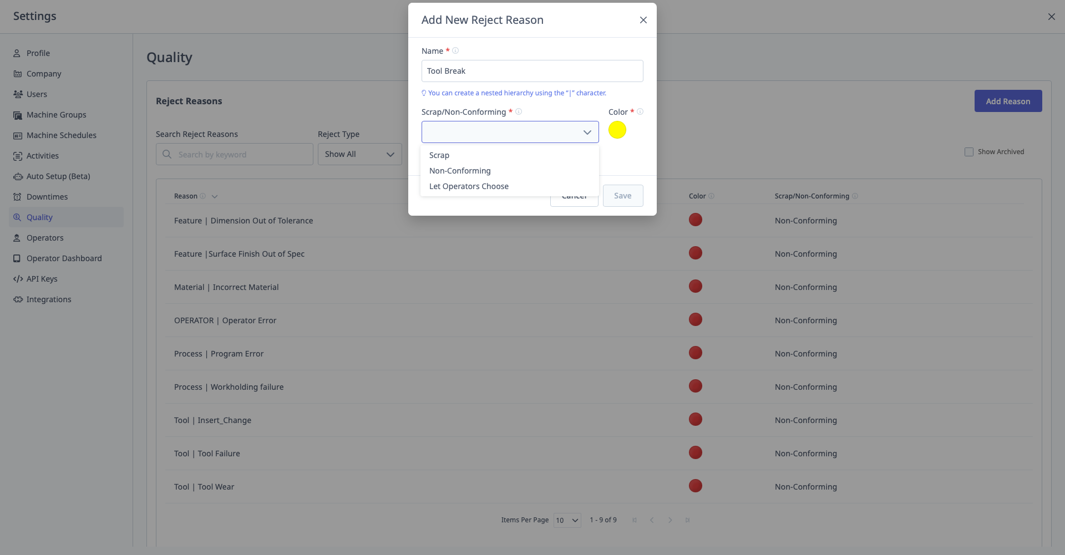Open the Items Per Page dropdown

pos(566,520)
